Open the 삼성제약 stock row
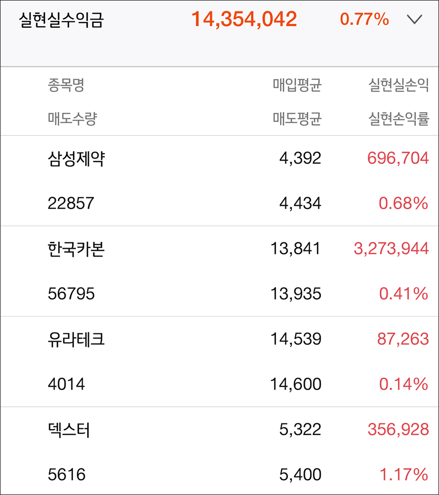 (219, 181)
